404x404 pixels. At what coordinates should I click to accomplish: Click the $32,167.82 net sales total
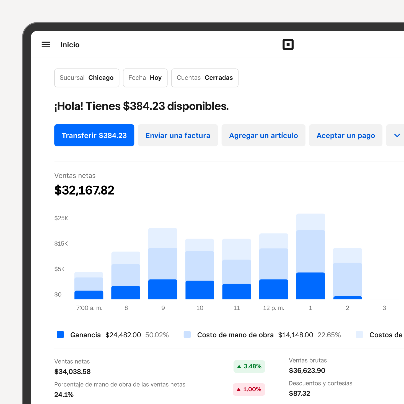pos(84,190)
